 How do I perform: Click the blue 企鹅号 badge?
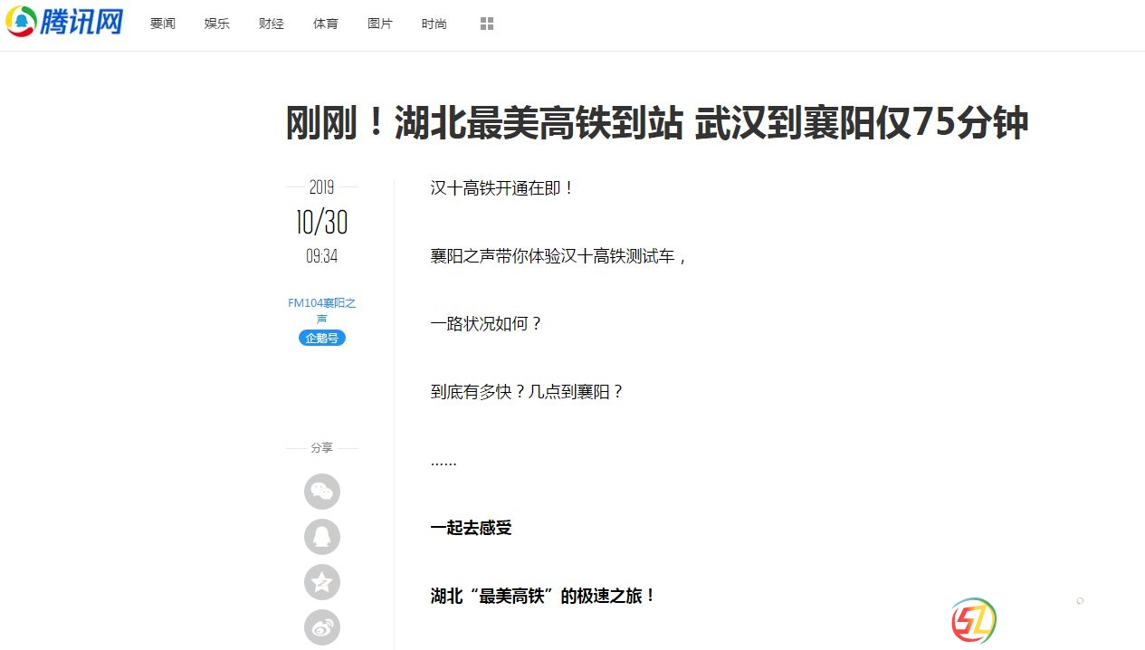pyautogui.click(x=322, y=338)
